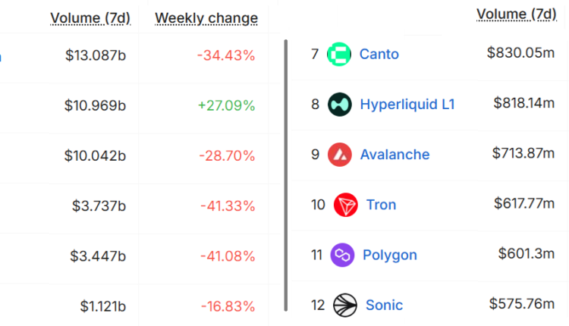The width and height of the screenshot is (569, 326).
Task: Click the Canto chain logo icon
Action: (x=340, y=55)
